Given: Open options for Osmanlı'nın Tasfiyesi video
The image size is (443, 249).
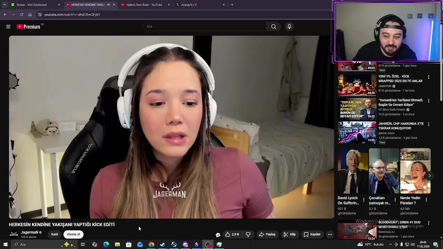Looking at the screenshot, I should (428, 101).
